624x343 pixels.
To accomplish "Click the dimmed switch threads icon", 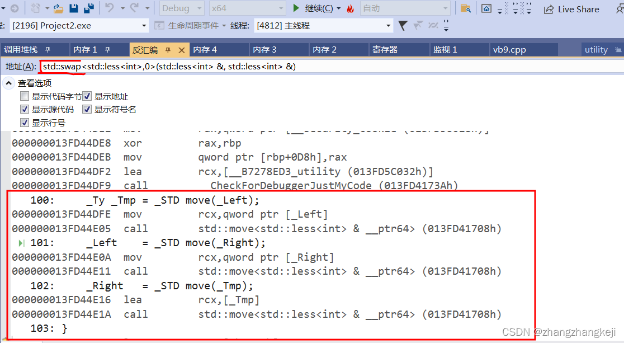I will [x=433, y=26].
